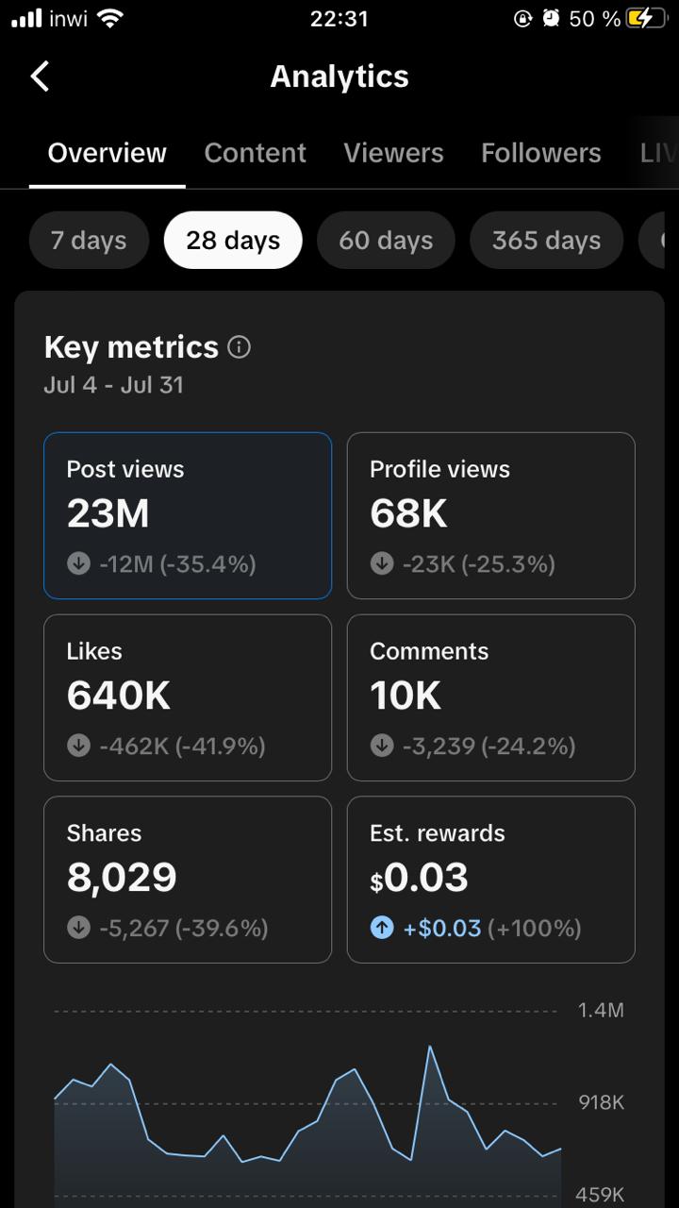Tap the Shares decrease arrow icon
679x1208 pixels.
(x=78, y=929)
